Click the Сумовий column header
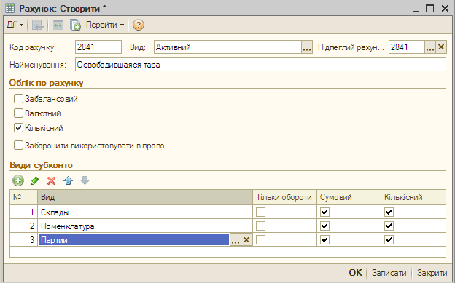 click(x=349, y=197)
